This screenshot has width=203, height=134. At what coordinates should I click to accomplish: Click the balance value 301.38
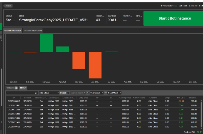(194, 114)
